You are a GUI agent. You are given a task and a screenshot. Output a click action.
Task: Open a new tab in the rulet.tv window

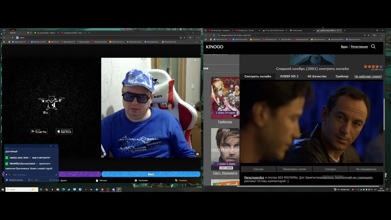(89, 33)
